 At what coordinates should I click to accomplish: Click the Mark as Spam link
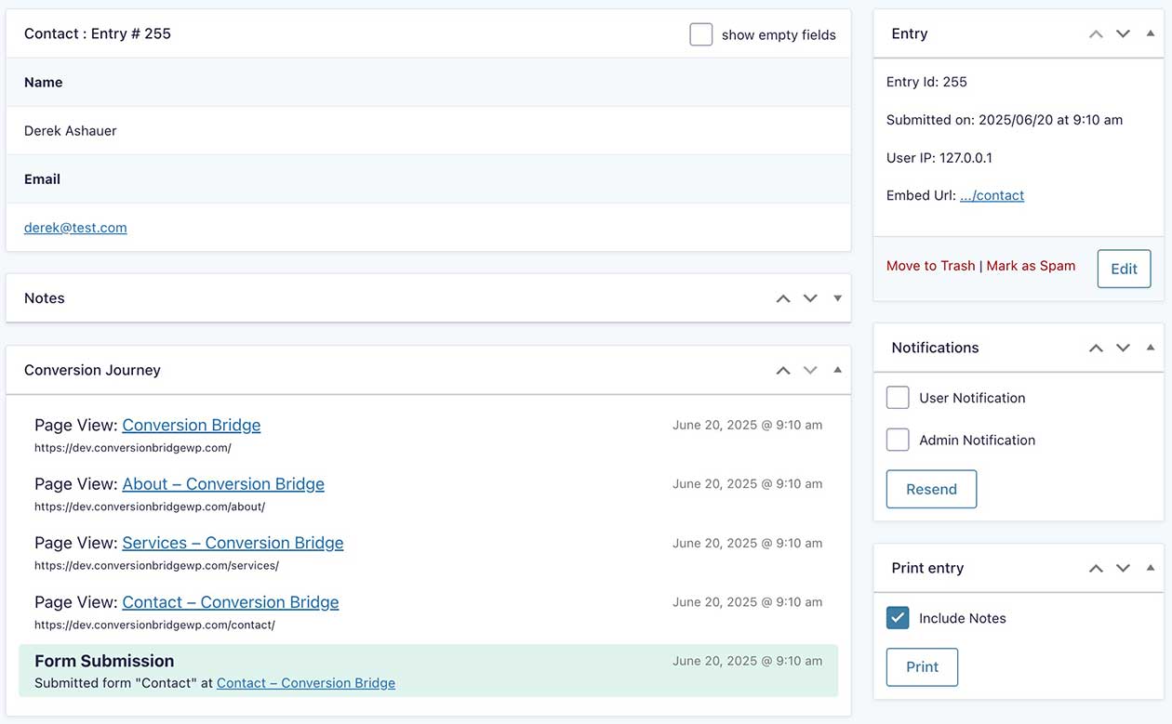1031,266
